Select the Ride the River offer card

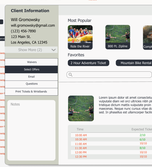pyautogui.click(x=80, y=37)
